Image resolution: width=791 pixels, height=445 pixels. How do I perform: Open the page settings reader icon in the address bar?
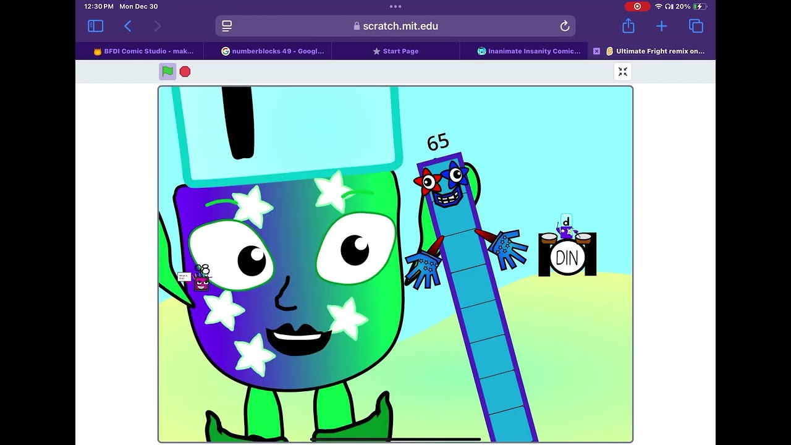click(227, 26)
